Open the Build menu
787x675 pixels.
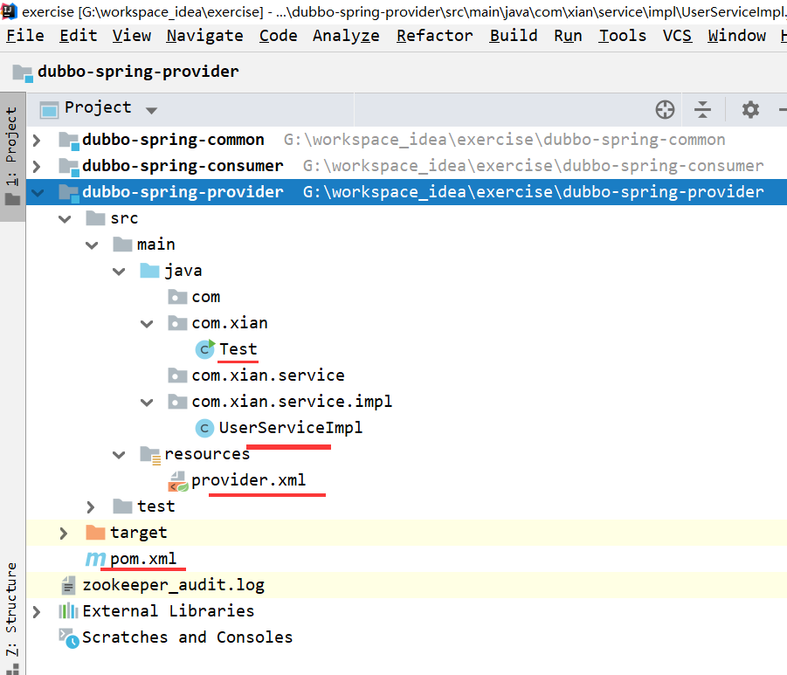tap(514, 36)
